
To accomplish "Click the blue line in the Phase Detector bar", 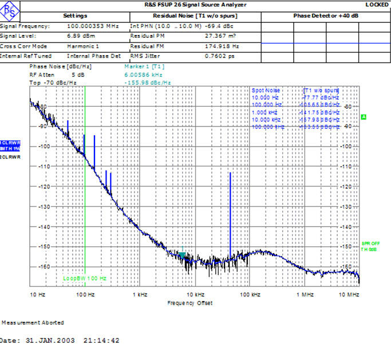I will point(326,43).
